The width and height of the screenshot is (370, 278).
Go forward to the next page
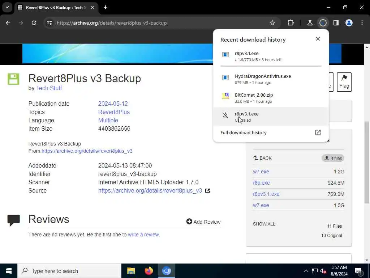21,23
